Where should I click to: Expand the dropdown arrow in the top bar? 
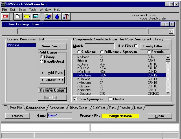click(171, 31)
